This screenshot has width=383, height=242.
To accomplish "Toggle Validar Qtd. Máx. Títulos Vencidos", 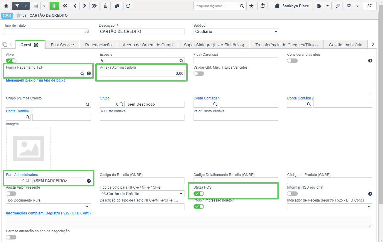I will pyautogui.click(x=199, y=74).
